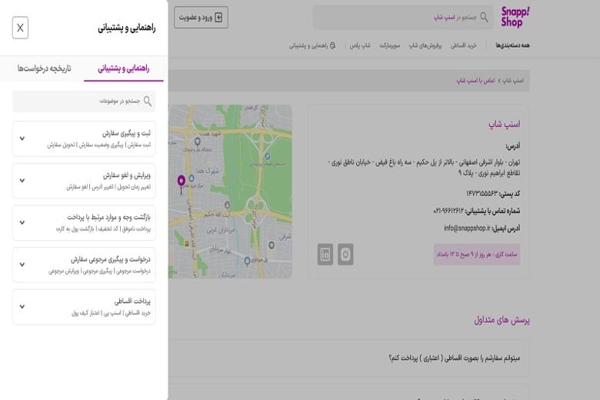Click the map thumbnail of Tehran
This screenshot has height=400, width=600.
point(230,192)
